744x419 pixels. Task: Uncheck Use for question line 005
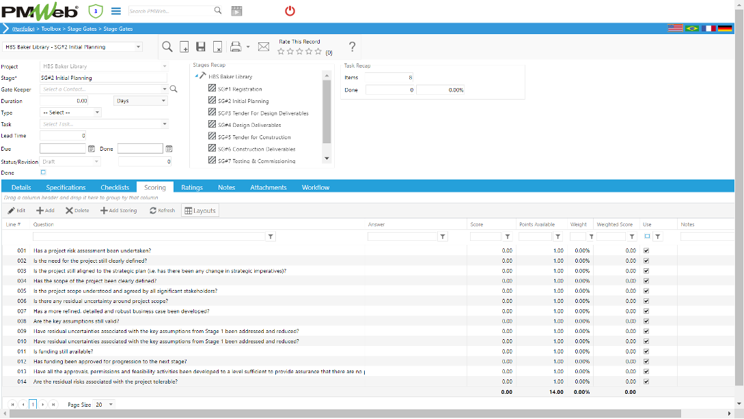646,291
